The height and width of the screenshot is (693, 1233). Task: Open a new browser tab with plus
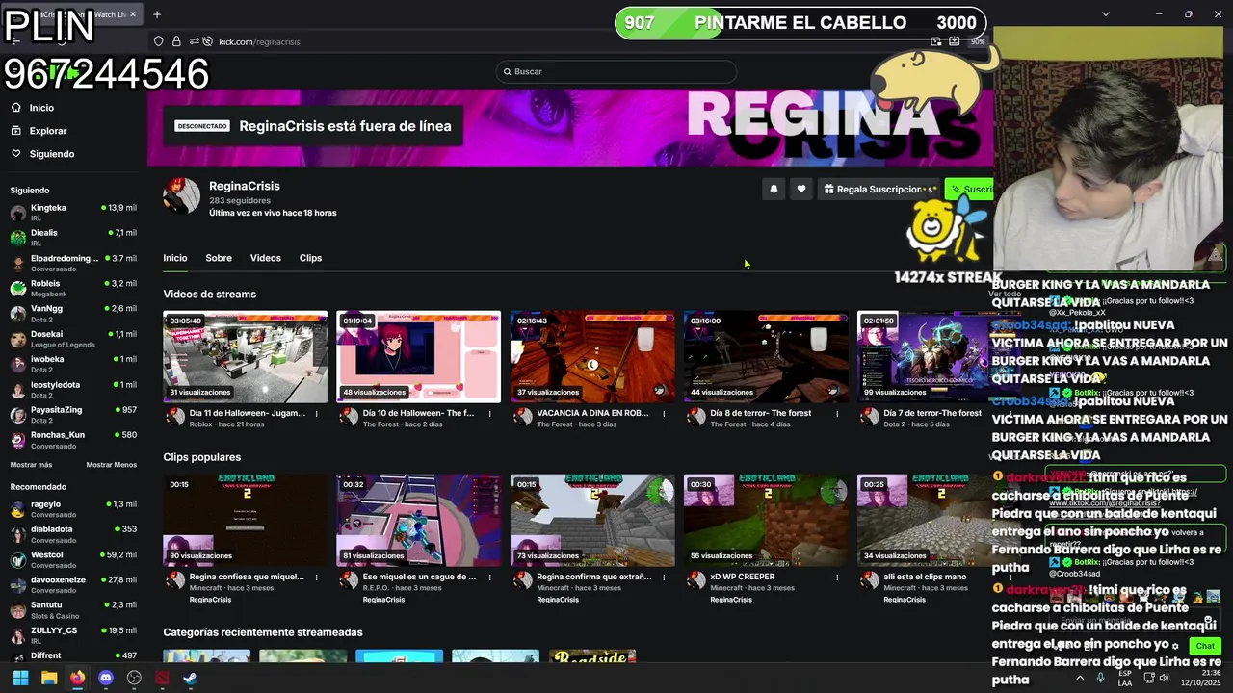click(x=157, y=14)
